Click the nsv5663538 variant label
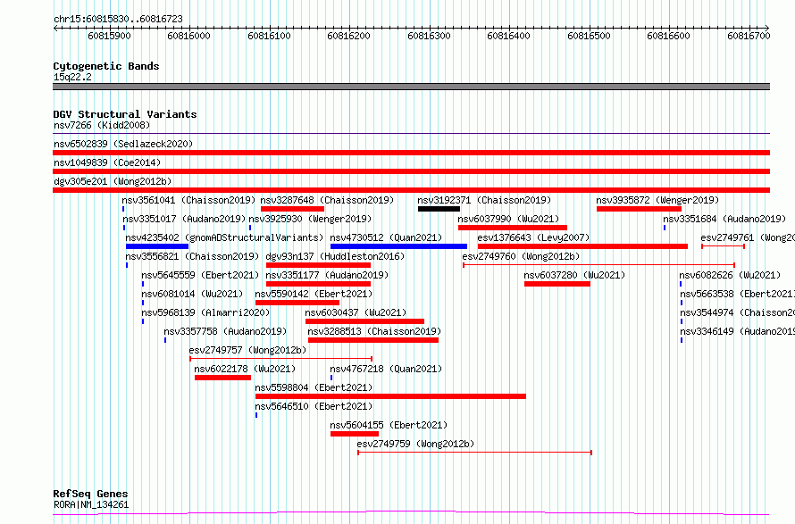Screen dimensions: 795x524 [x=737, y=294]
